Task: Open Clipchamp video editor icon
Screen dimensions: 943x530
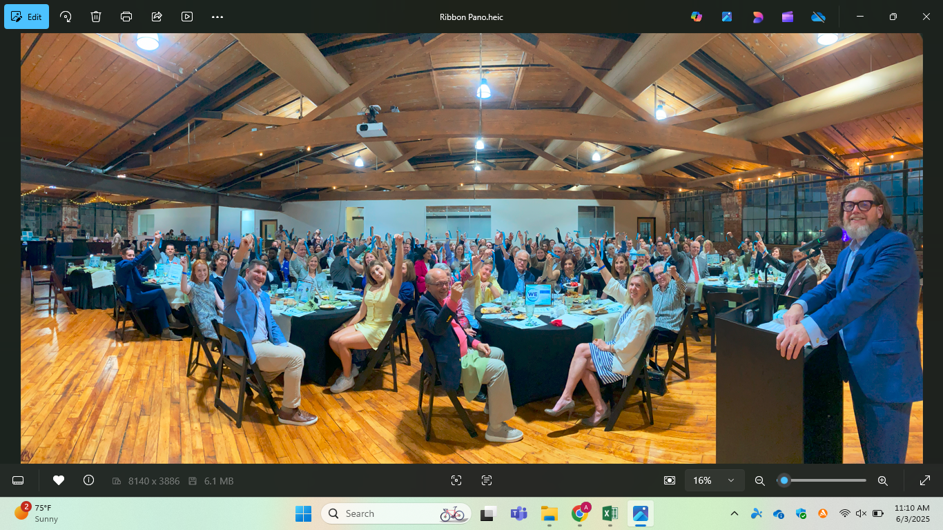Action: point(788,17)
